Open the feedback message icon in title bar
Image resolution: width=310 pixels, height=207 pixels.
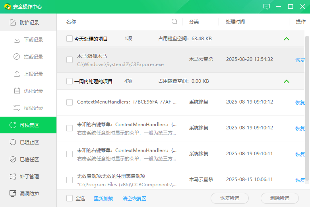point(267,7)
